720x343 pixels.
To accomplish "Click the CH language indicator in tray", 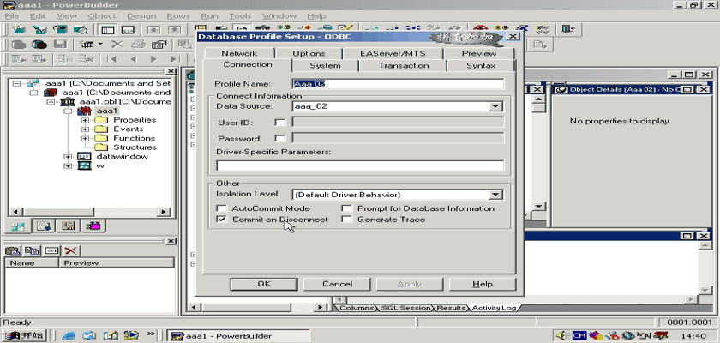I will (x=579, y=335).
